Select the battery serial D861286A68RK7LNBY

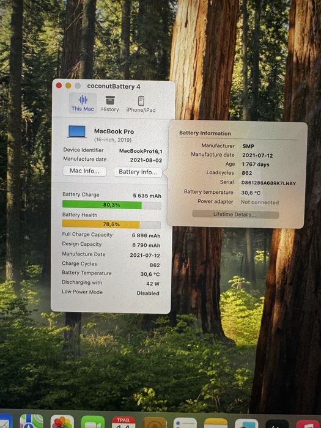[x=268, y=183]
